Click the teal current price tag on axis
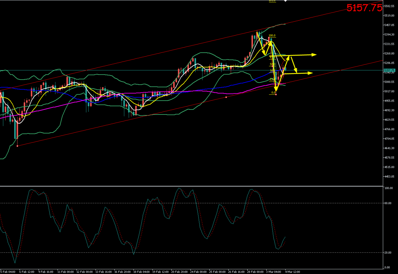The image size is (398, 274). [x=389, y=70]
